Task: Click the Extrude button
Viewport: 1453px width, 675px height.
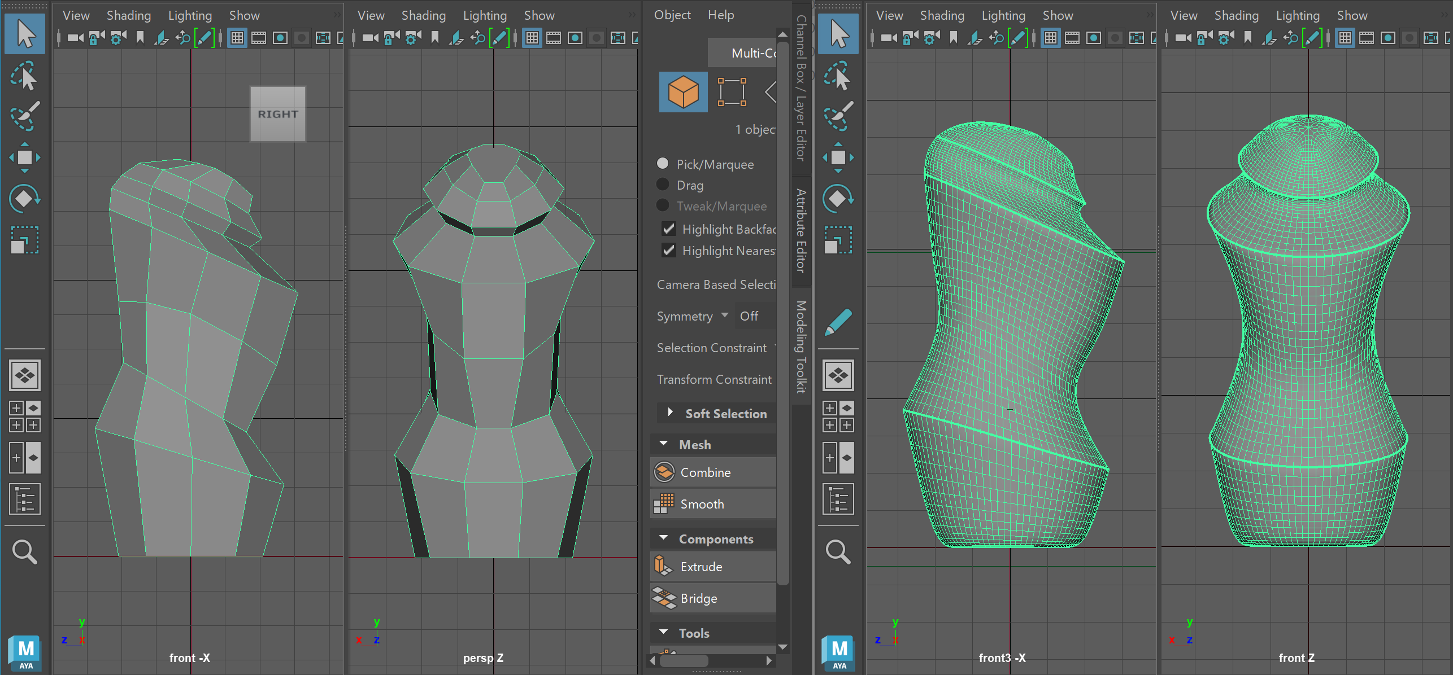Action: [701, 567]
